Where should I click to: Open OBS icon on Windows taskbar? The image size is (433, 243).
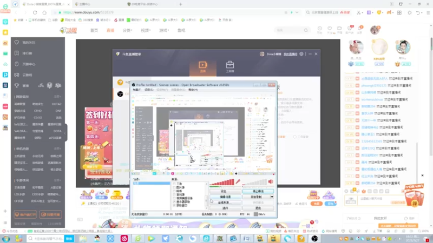click(314, 239)
